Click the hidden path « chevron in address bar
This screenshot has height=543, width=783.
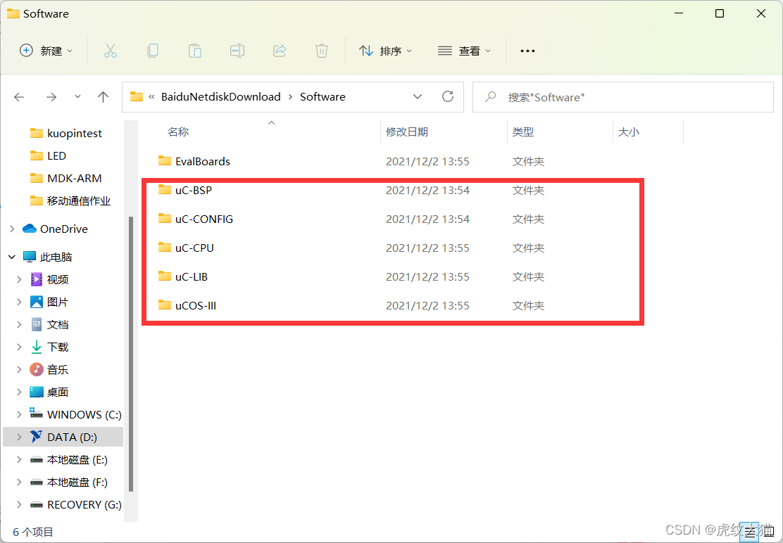click(152, 97)
